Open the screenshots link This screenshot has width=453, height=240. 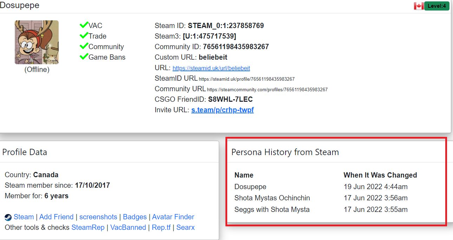tap(98, 217)
